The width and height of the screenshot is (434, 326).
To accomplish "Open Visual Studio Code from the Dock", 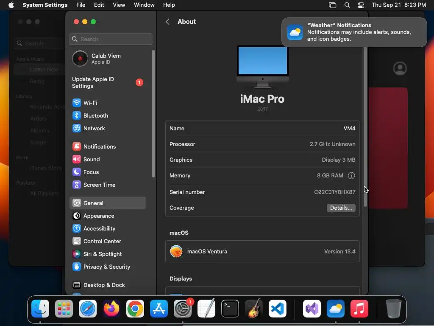I will tap(277, 309).
